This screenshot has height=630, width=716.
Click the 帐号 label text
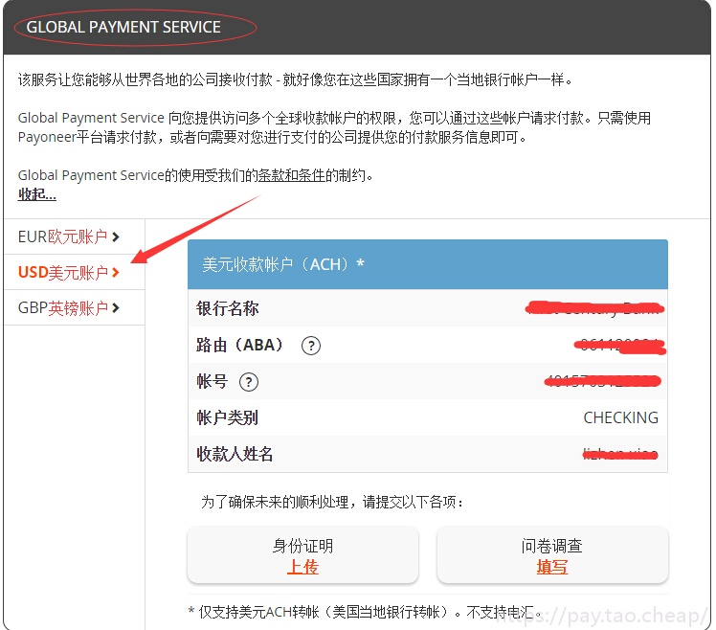212,381
